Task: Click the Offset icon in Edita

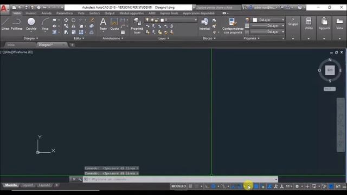Action: pos(92,32)
